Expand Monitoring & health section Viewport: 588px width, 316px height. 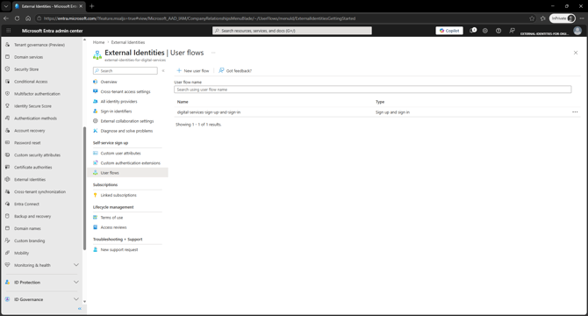76,265
